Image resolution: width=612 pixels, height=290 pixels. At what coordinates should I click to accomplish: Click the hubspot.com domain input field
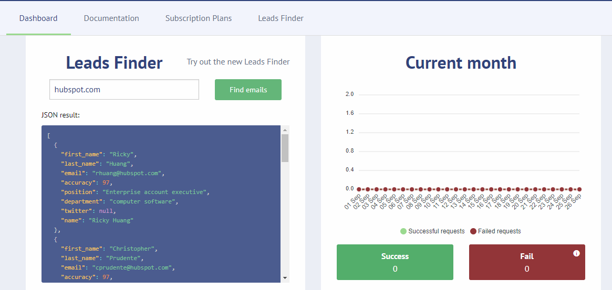(124, 90)
